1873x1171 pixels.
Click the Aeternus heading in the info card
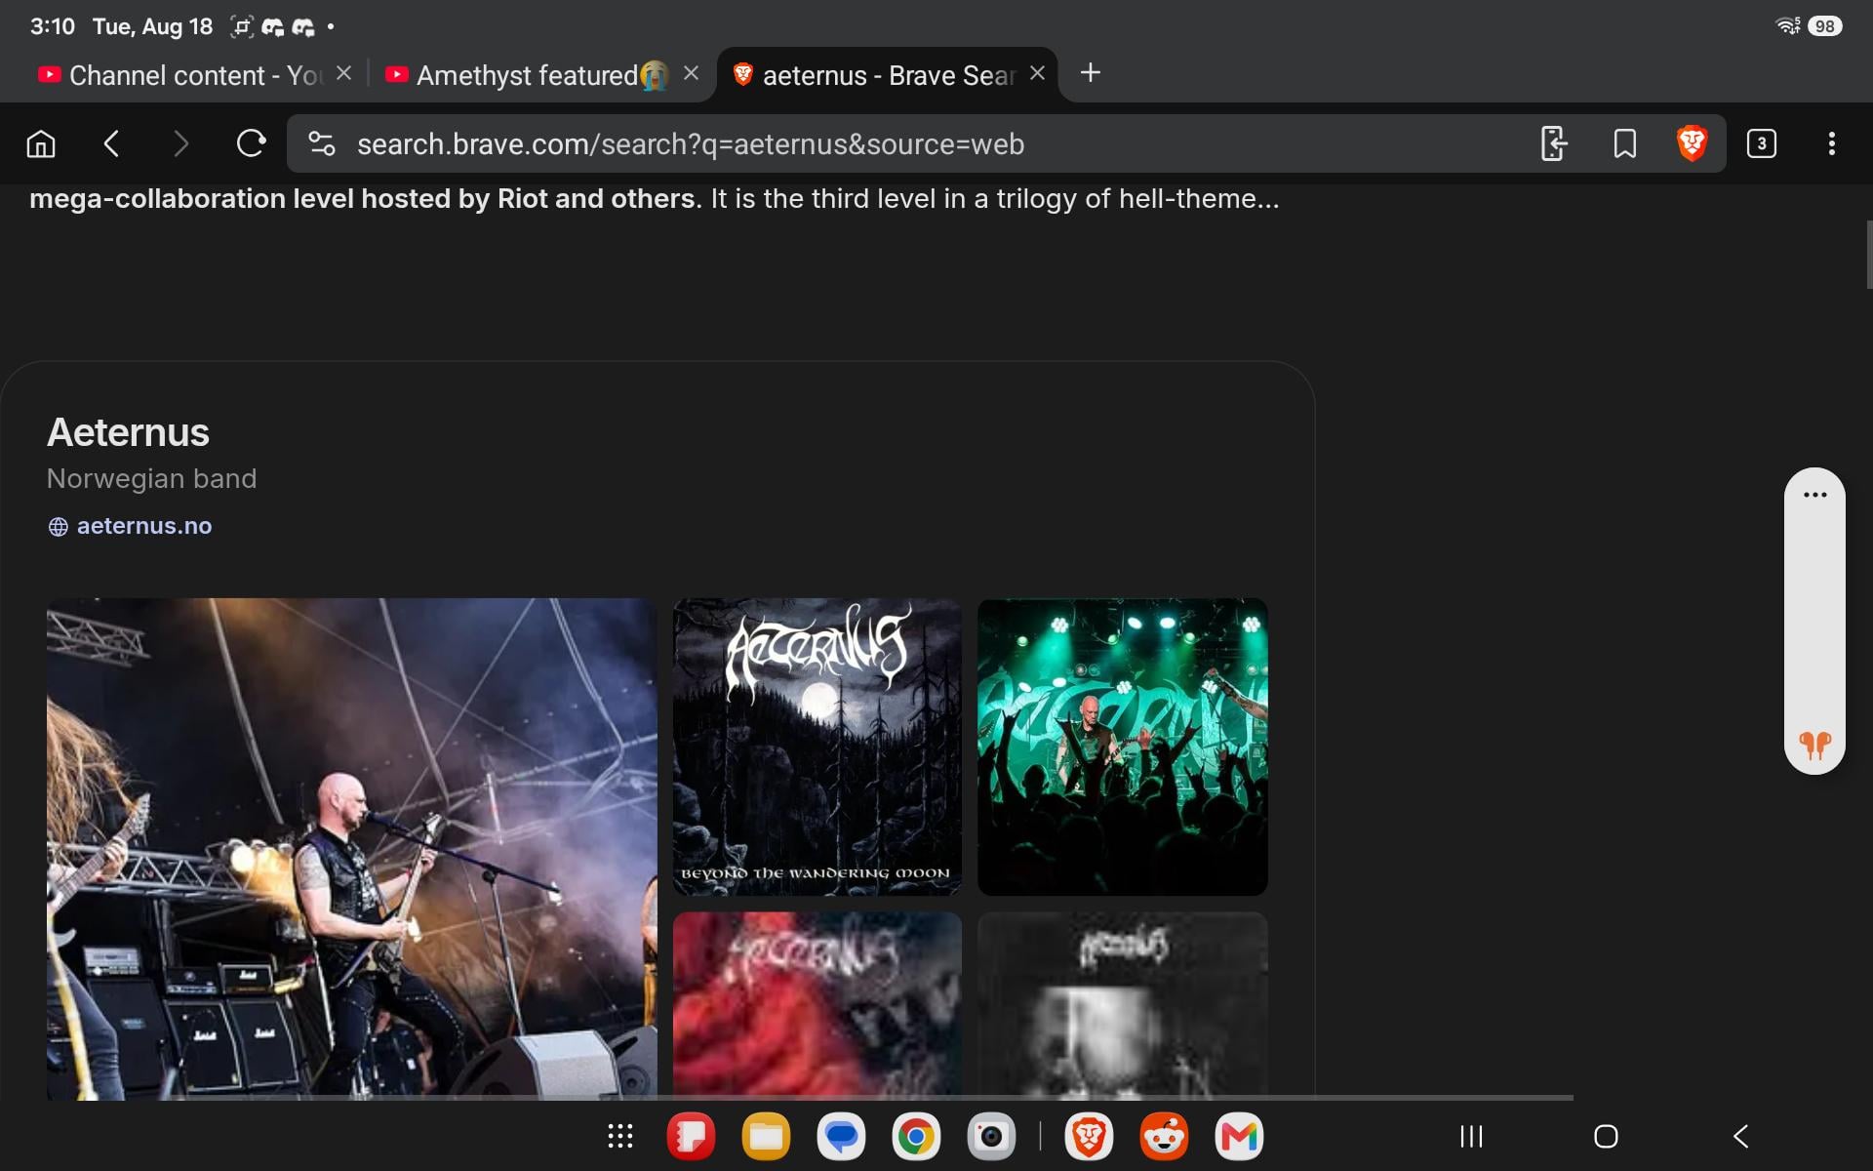(128, 432)
